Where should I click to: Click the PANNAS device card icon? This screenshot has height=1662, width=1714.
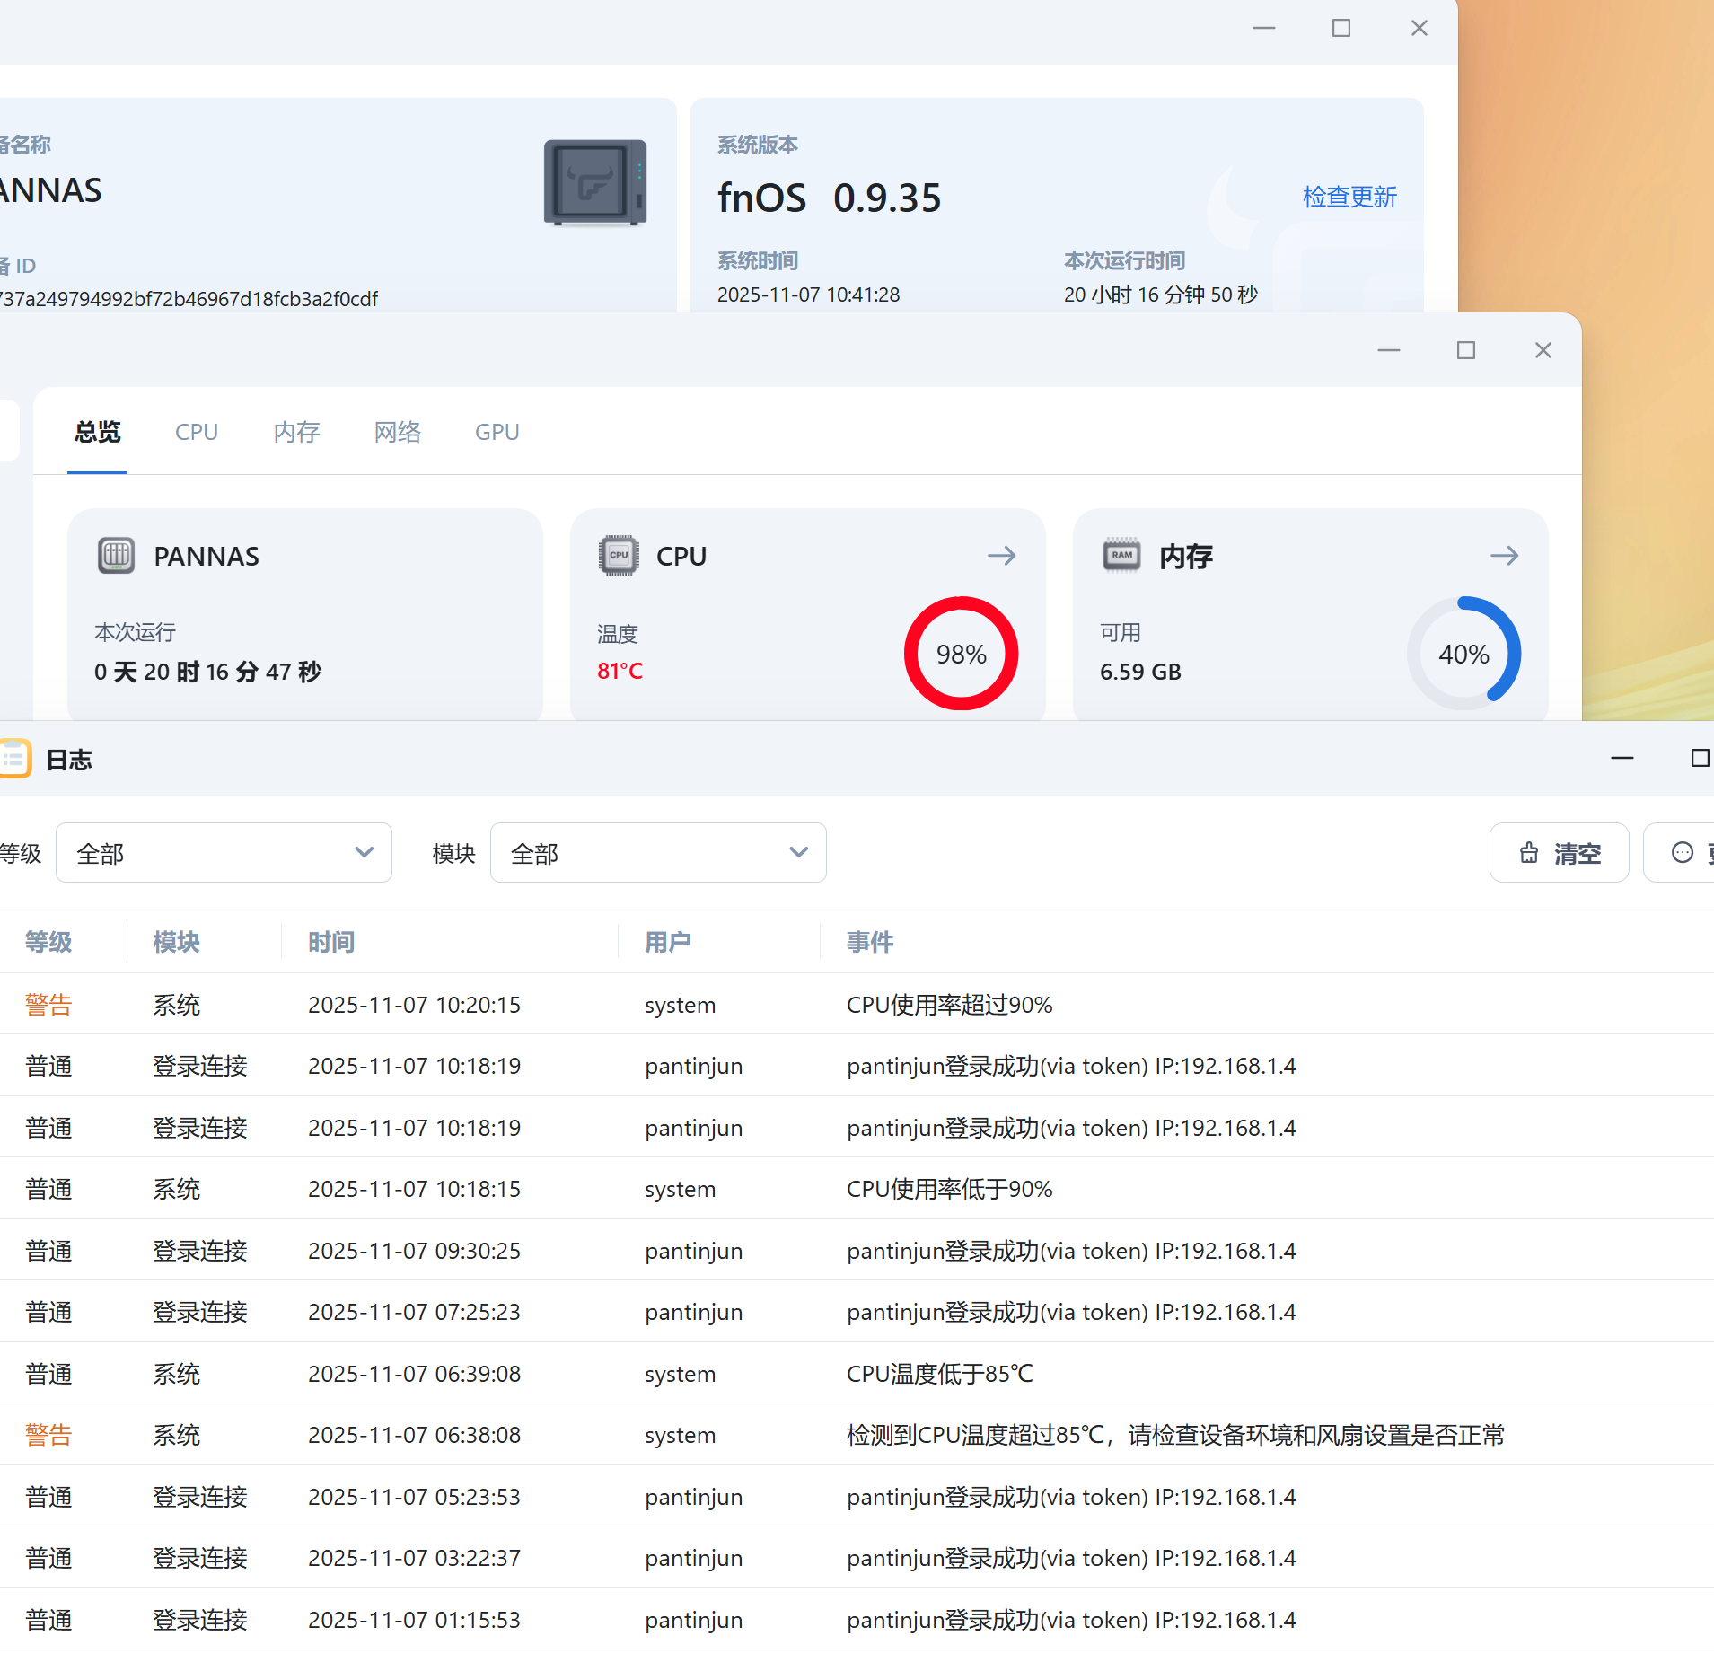coord(116,556)
